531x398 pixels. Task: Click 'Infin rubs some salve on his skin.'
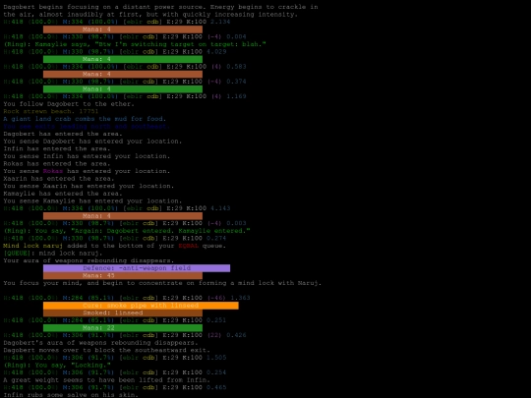[x=71, y=394]
